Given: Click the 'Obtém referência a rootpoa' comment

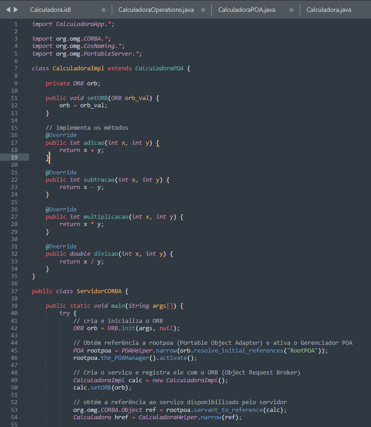Looking at the screenshot, I should pos(213,343).
